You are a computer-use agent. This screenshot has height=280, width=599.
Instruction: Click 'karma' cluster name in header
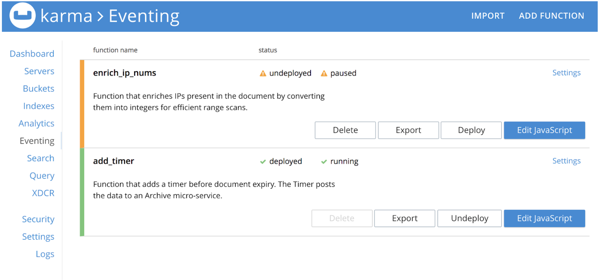point(66,16)
